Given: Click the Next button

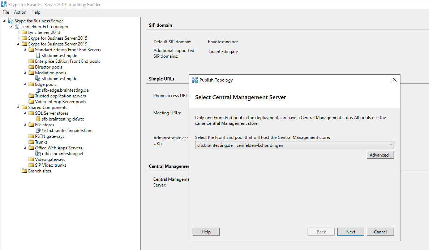Looking at the screenshot, I should click(351, 232).
